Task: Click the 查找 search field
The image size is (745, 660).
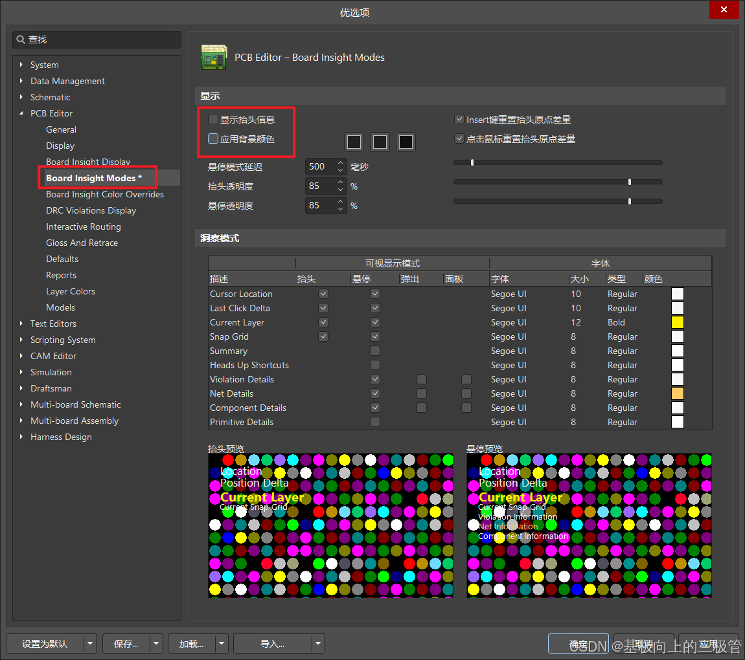Action: 97,39
